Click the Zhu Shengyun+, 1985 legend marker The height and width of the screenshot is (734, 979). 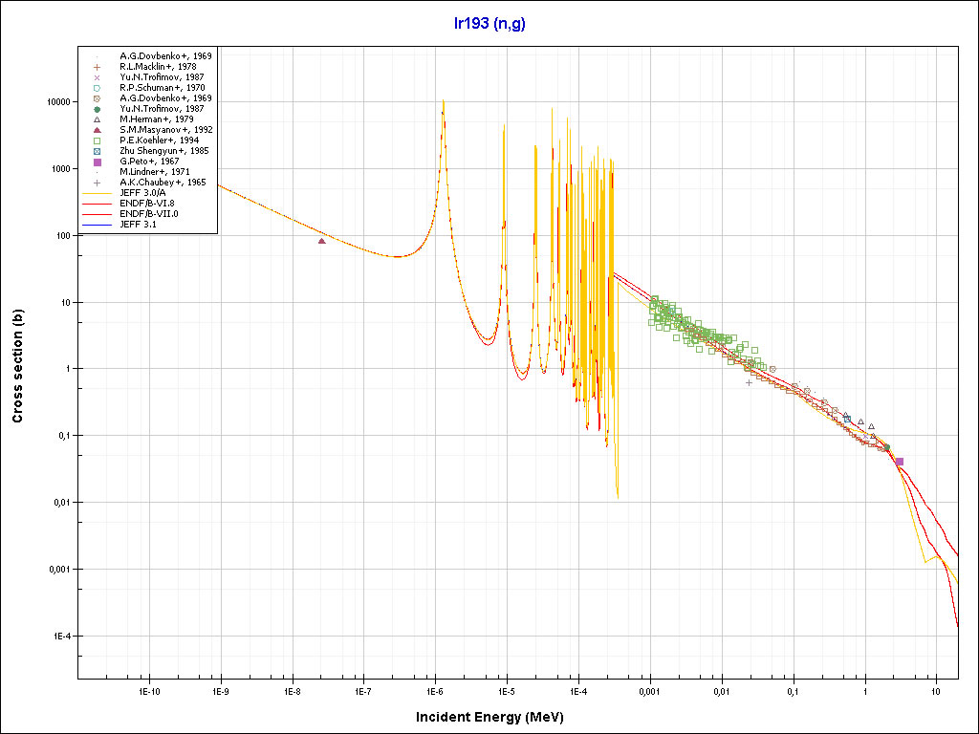[97, 151]
